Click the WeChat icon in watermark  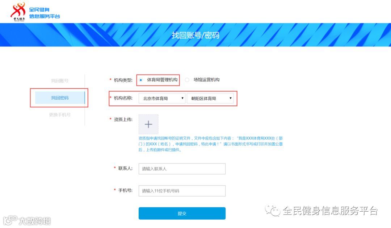coord(273,211)
